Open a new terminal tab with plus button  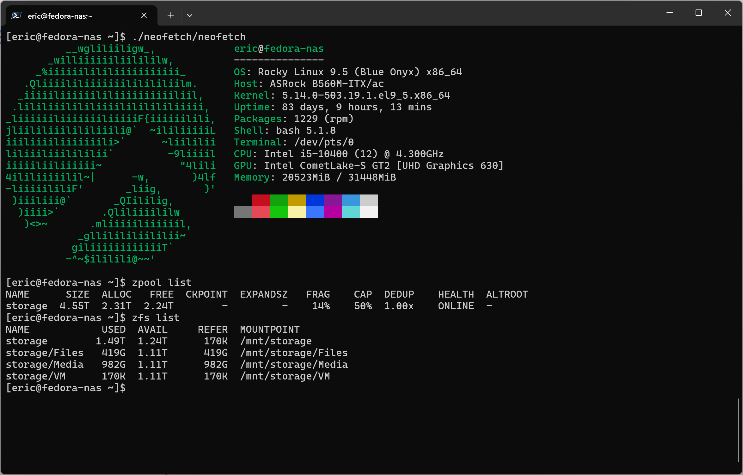click(x=171, y=15)
